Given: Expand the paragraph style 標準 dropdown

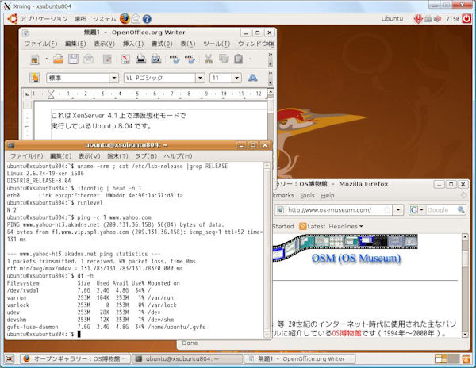Looking at the screenshot, I should (113, 78).
